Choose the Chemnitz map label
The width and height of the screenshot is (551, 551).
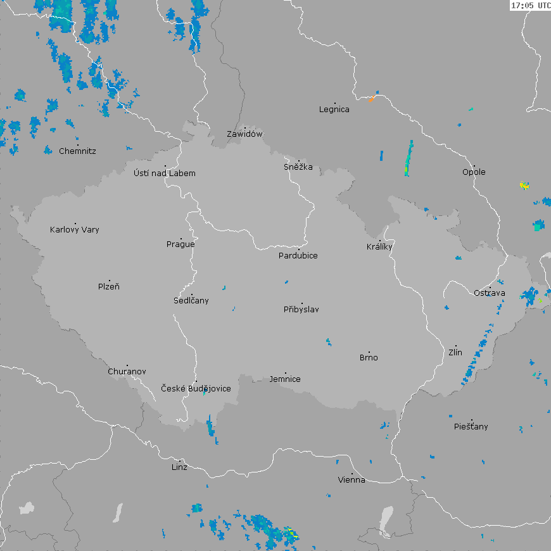77,151
